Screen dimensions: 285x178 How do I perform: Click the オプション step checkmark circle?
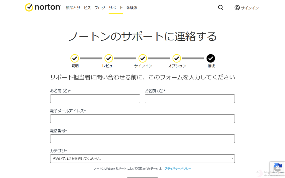pyautogui.click(x=177, y=58)
